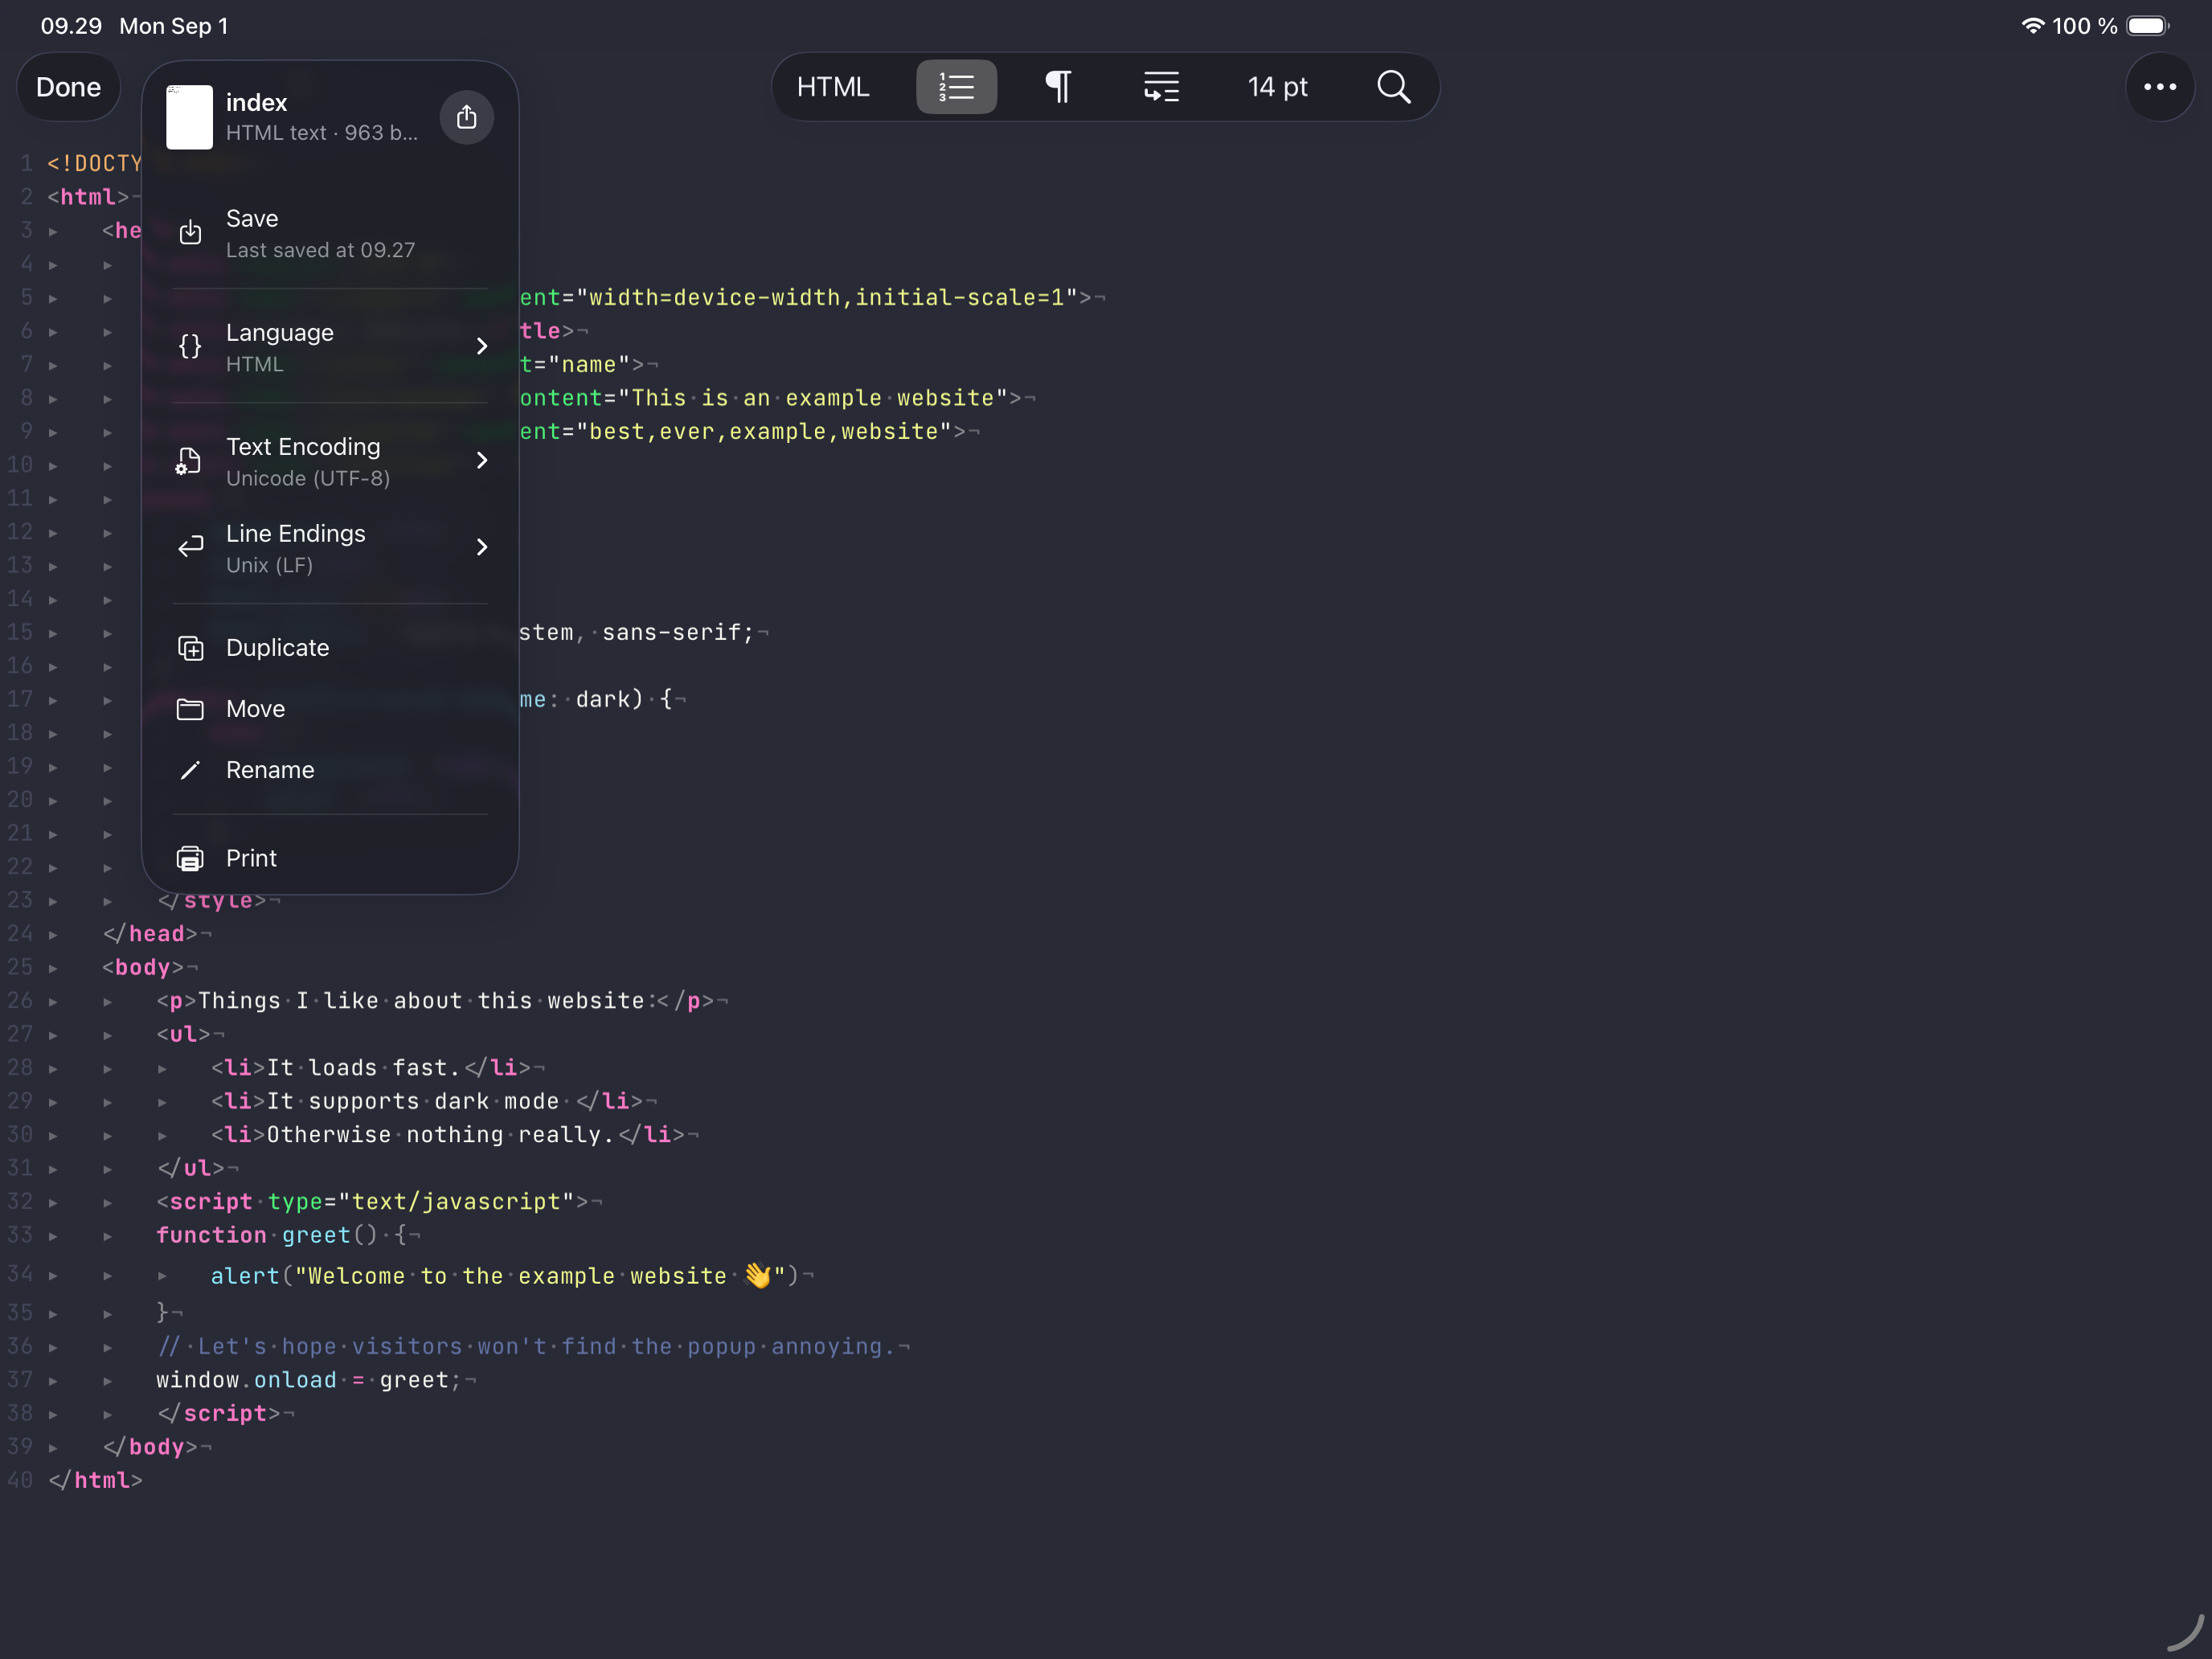
Task: Toggle invisible characters pilcrow button
Action: click(1058, 87)
